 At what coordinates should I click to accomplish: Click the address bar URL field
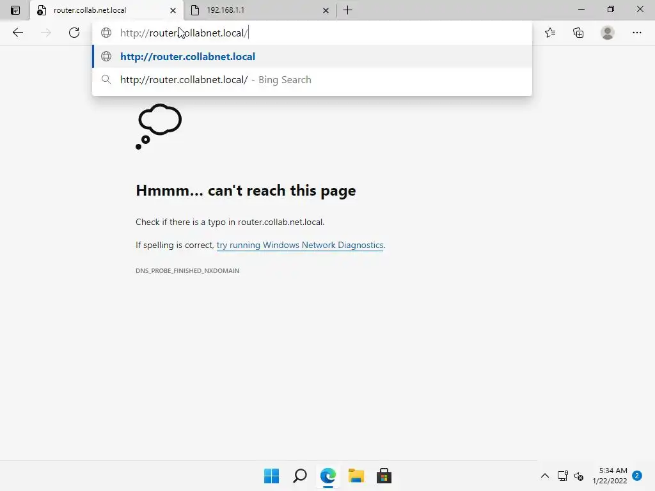[x=312, y=33]
